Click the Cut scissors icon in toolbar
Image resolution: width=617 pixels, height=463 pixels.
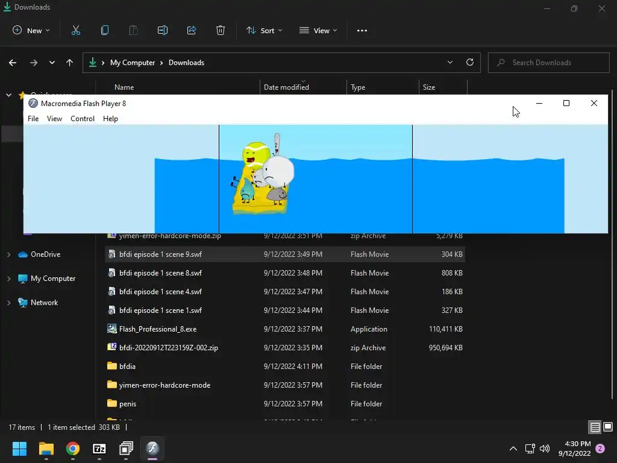pos(75,30)
